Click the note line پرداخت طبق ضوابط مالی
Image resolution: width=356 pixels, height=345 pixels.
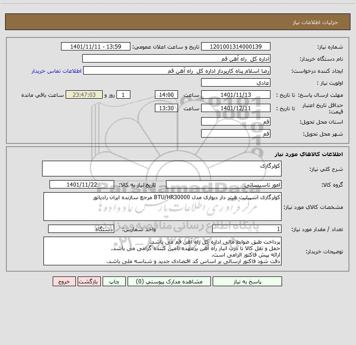(215, 242)
